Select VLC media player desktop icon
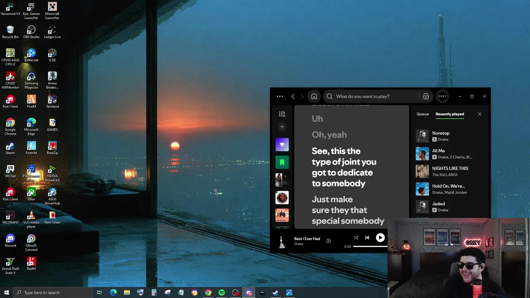The width and height of the screenshot is (530, 298). click(31, 219)
